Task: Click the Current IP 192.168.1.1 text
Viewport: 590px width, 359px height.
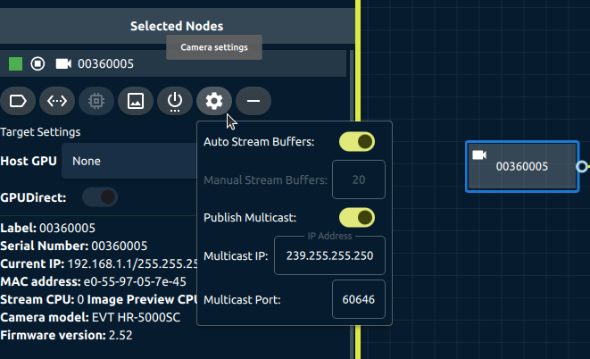Action: tap(98, 263)
